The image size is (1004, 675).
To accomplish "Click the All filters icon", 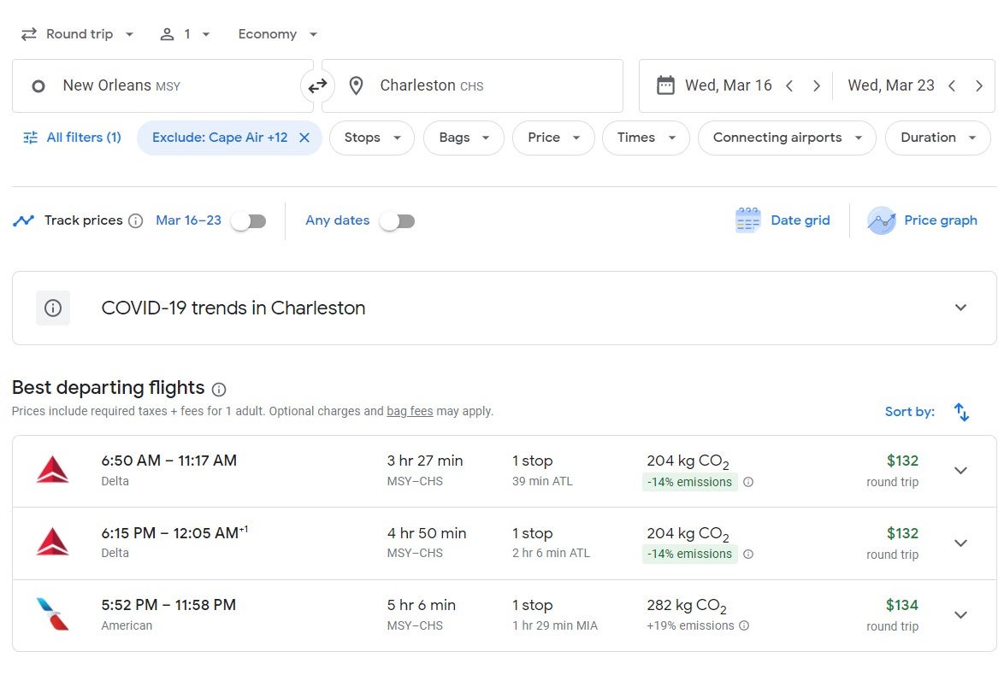I will [26, 137].
